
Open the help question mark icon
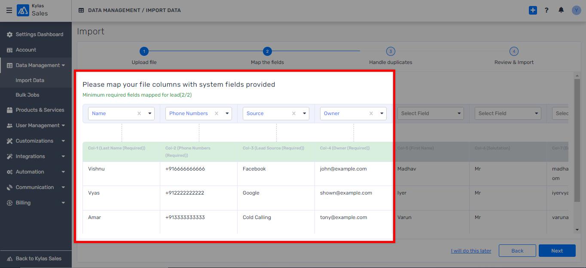(x=546, y=10)
